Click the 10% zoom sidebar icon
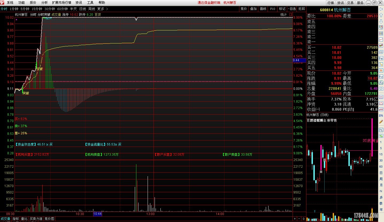The height and width of the screenshot is (222, 384). tap(381, 115)
